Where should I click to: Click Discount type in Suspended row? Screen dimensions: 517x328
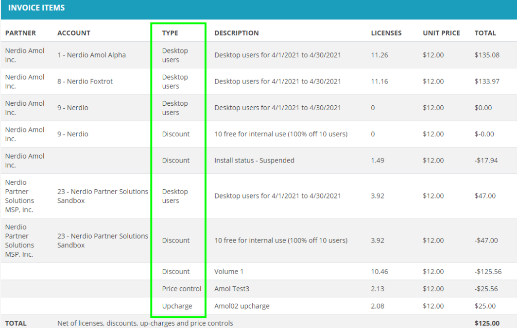(x=176, y=161)
